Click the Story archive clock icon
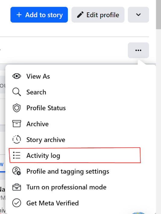The width and height of the screenshot is (161, 214). [17, 139]
